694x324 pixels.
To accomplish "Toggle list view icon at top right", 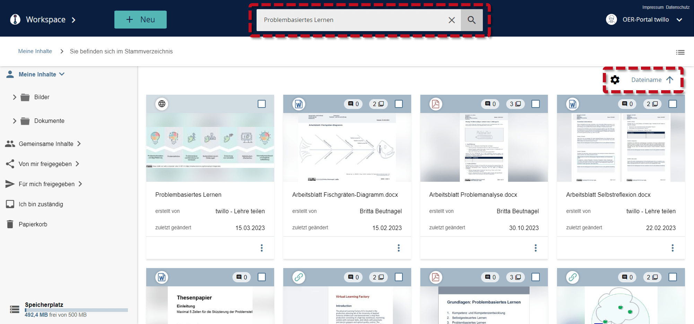I will click(680, 52).
